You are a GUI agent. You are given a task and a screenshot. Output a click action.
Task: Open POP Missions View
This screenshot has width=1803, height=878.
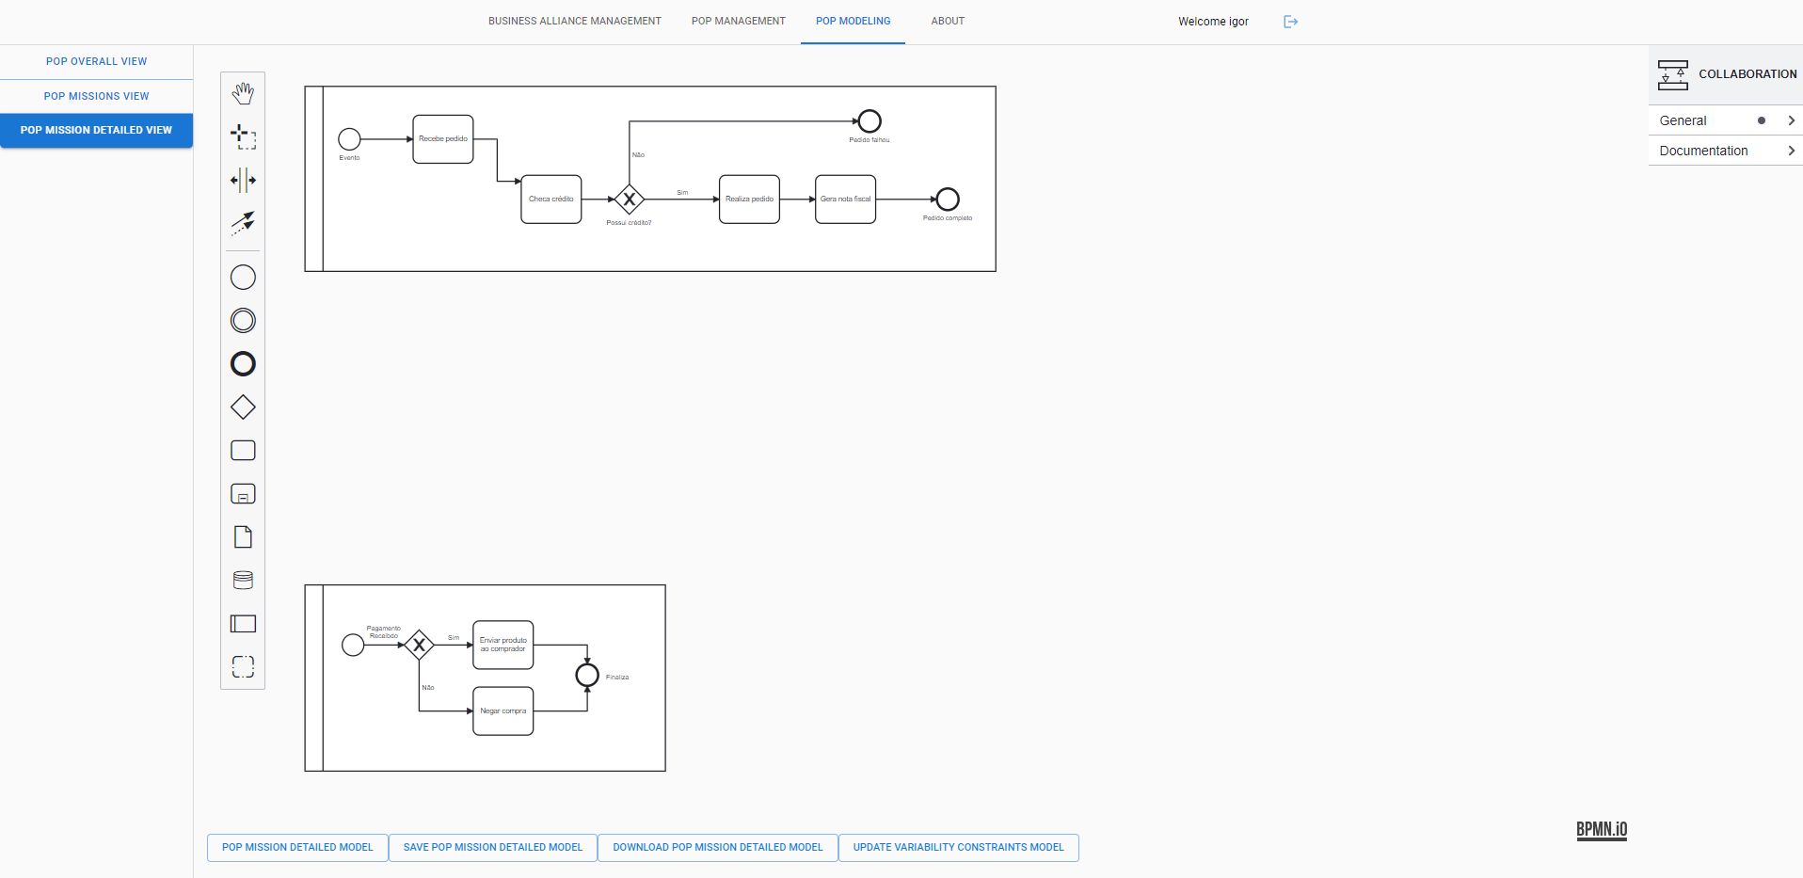click(96, 96)
